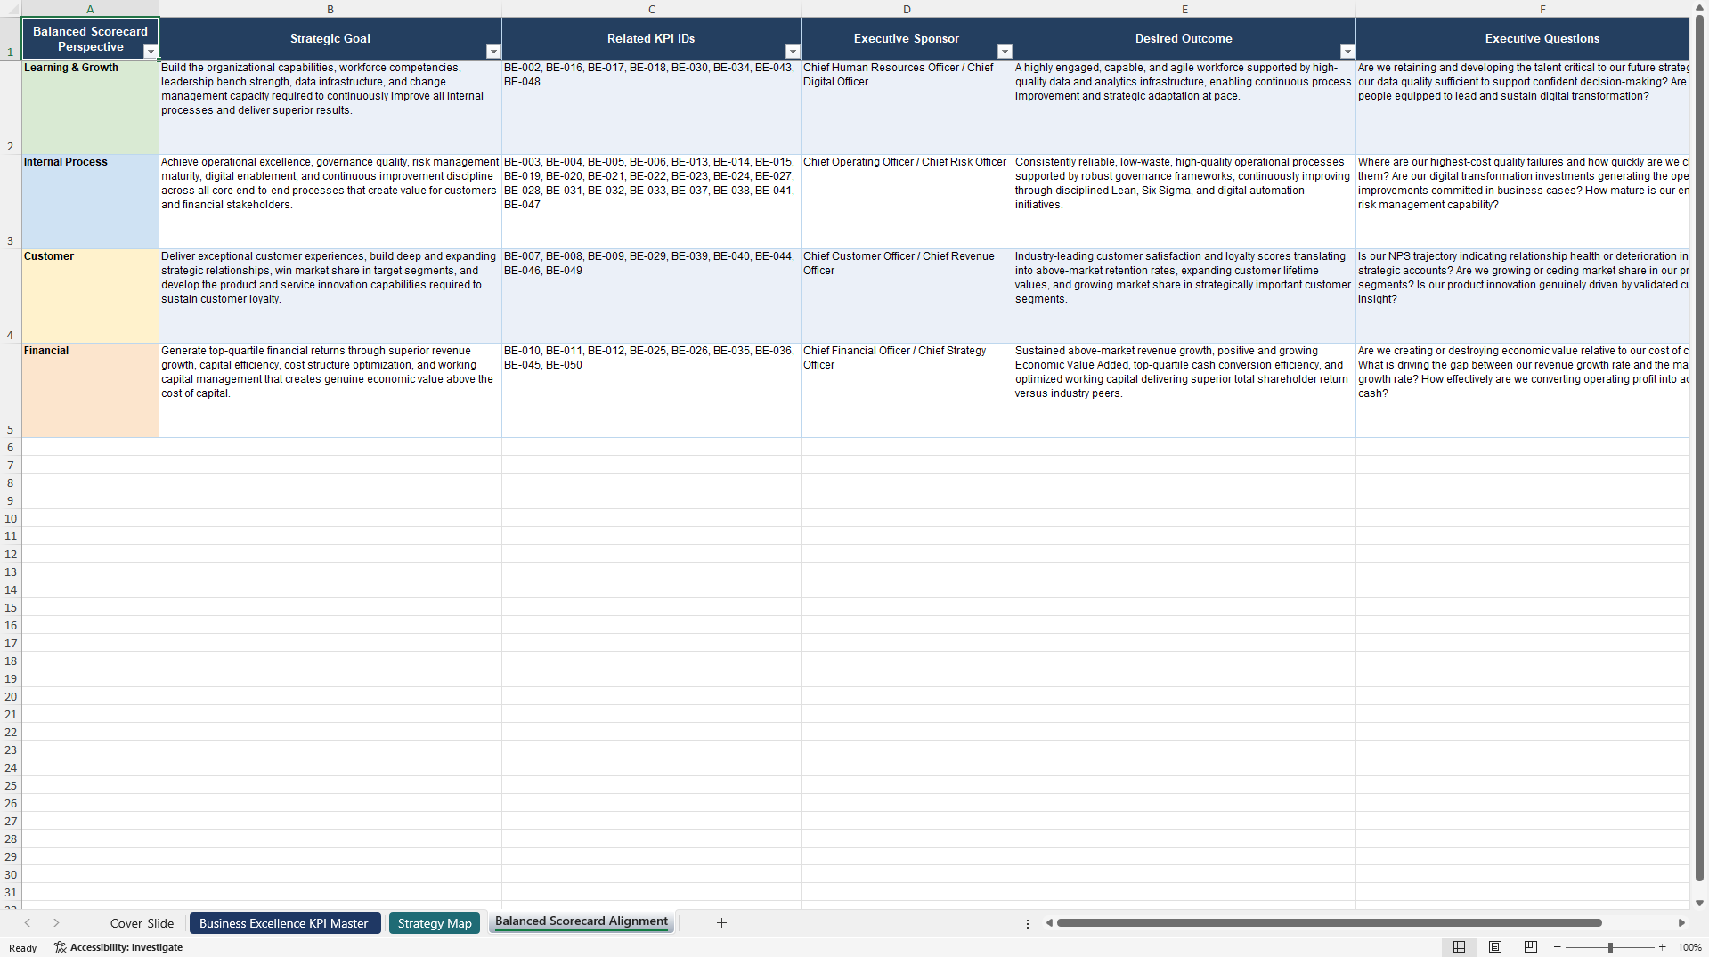Screen dimensions: 1709x957
Task: Select goal cell 'Achieve operational excellence'
Action: click(x=330, y=202)
